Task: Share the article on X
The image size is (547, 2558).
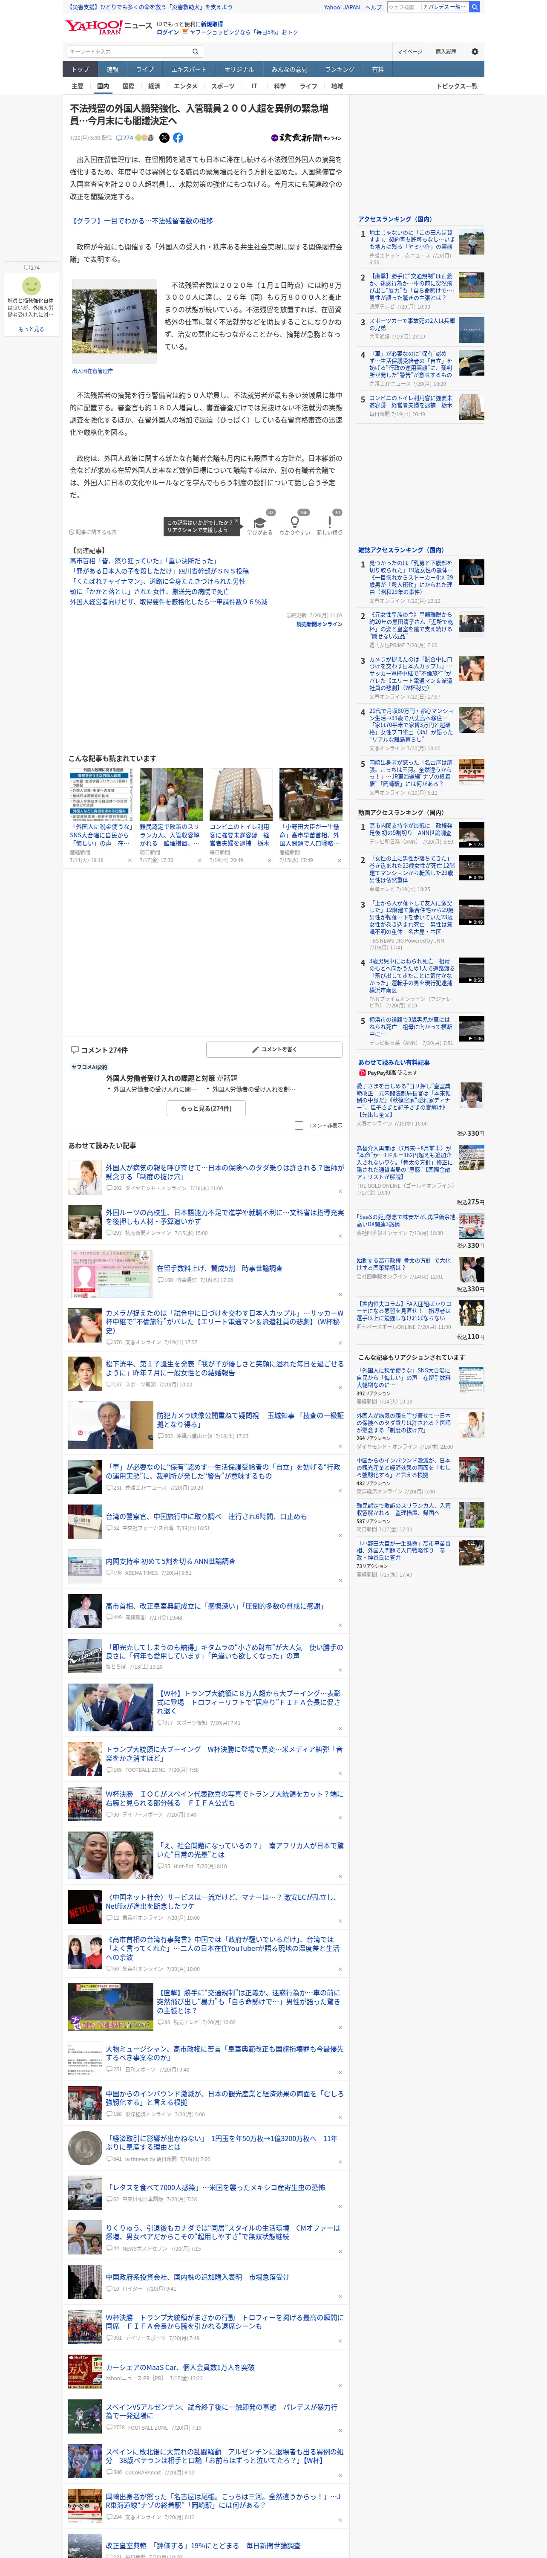Action: pyautogui.click(x=164, y=138)
